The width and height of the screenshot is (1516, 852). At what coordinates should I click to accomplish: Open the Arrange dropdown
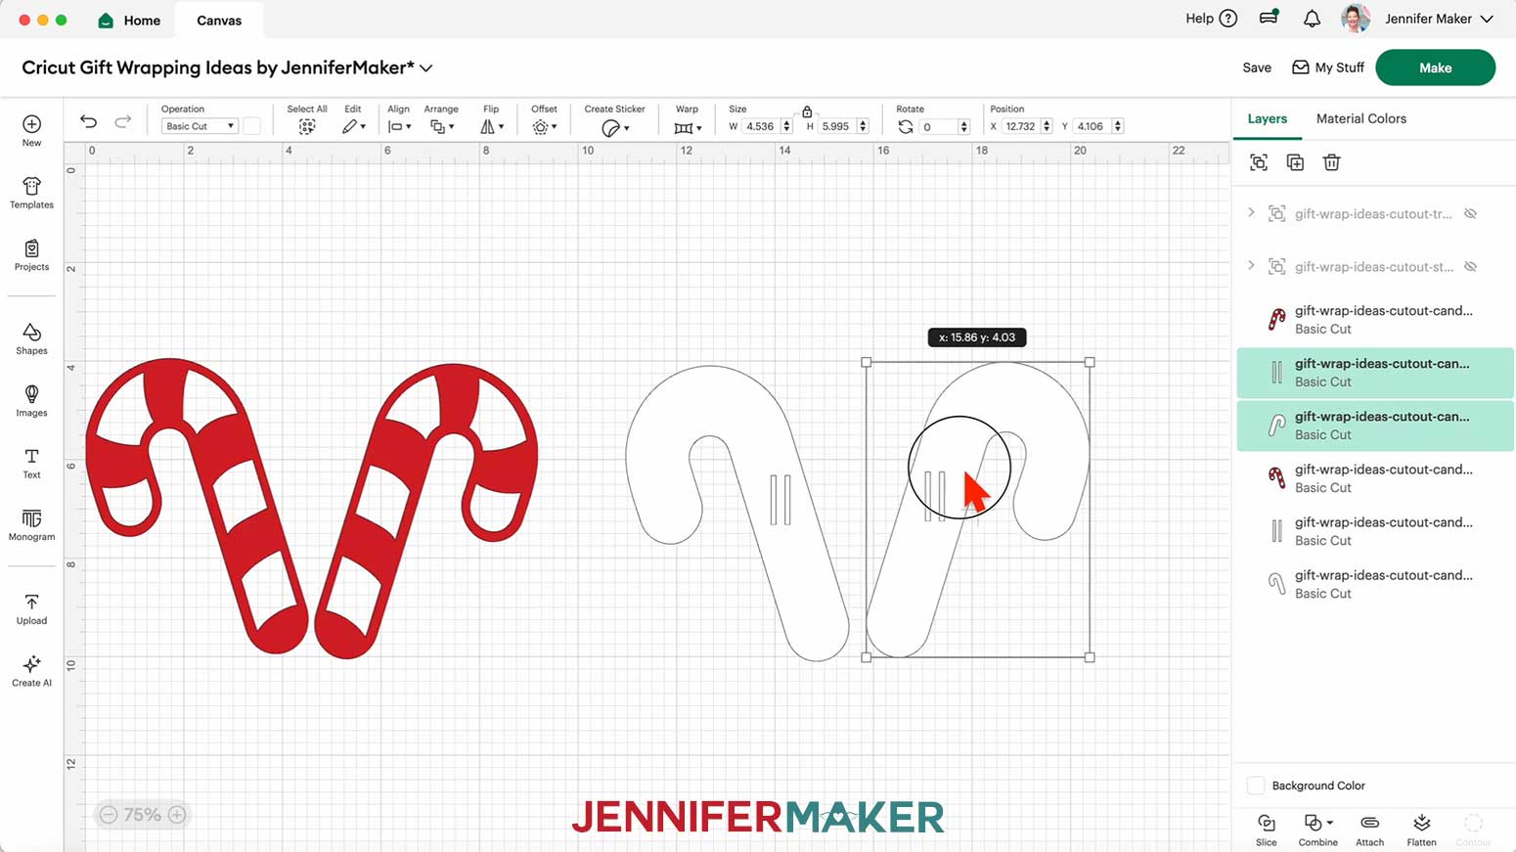(442, 127)
